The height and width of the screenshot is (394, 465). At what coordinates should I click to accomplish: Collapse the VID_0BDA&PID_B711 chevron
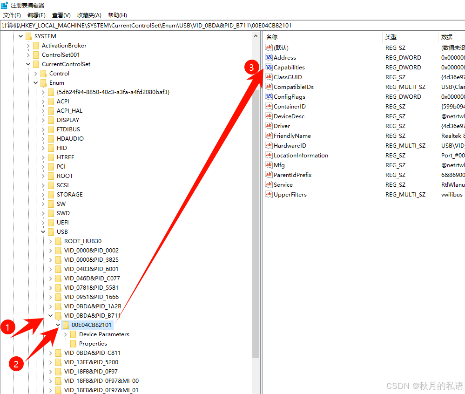[50, 315]
